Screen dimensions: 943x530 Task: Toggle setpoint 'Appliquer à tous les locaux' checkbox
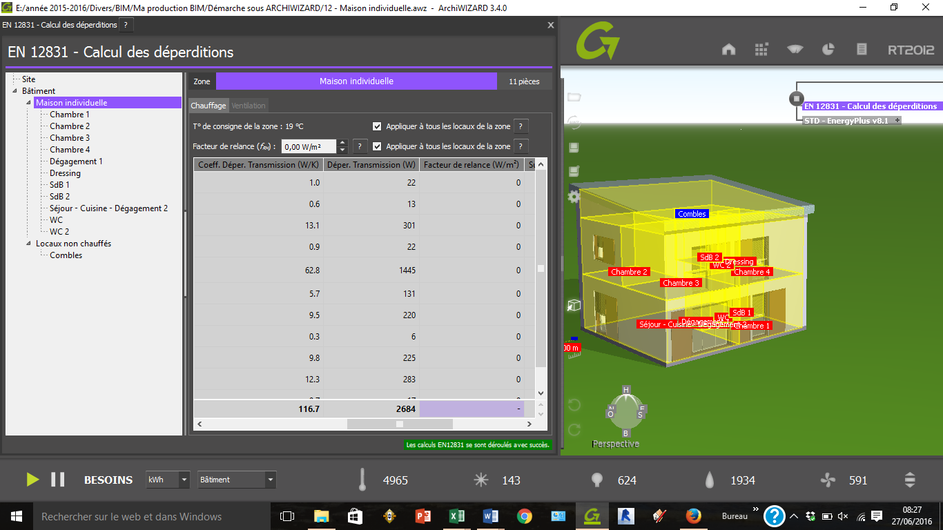(377, 126)
